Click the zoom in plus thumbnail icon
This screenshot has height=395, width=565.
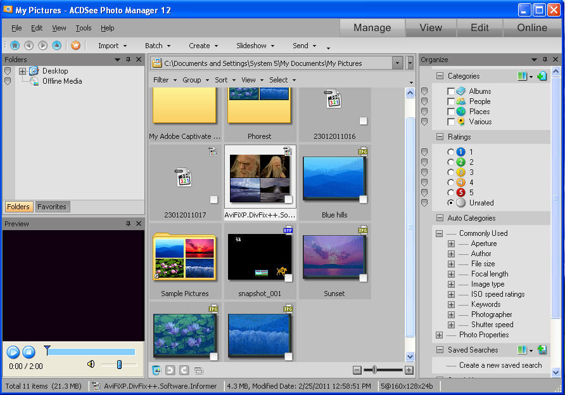409,370
